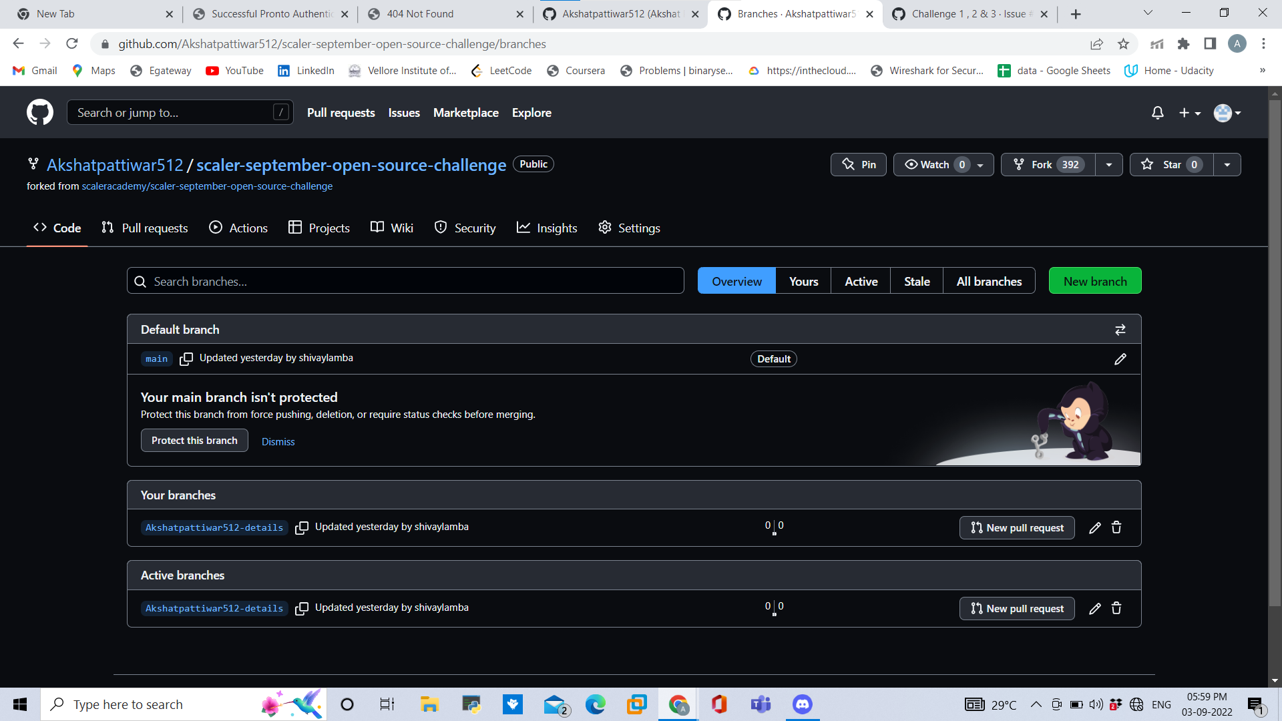Show Stale branches
Image resolution: width=1282 pixels, height=721 pixels.
[x=916, y=281]
